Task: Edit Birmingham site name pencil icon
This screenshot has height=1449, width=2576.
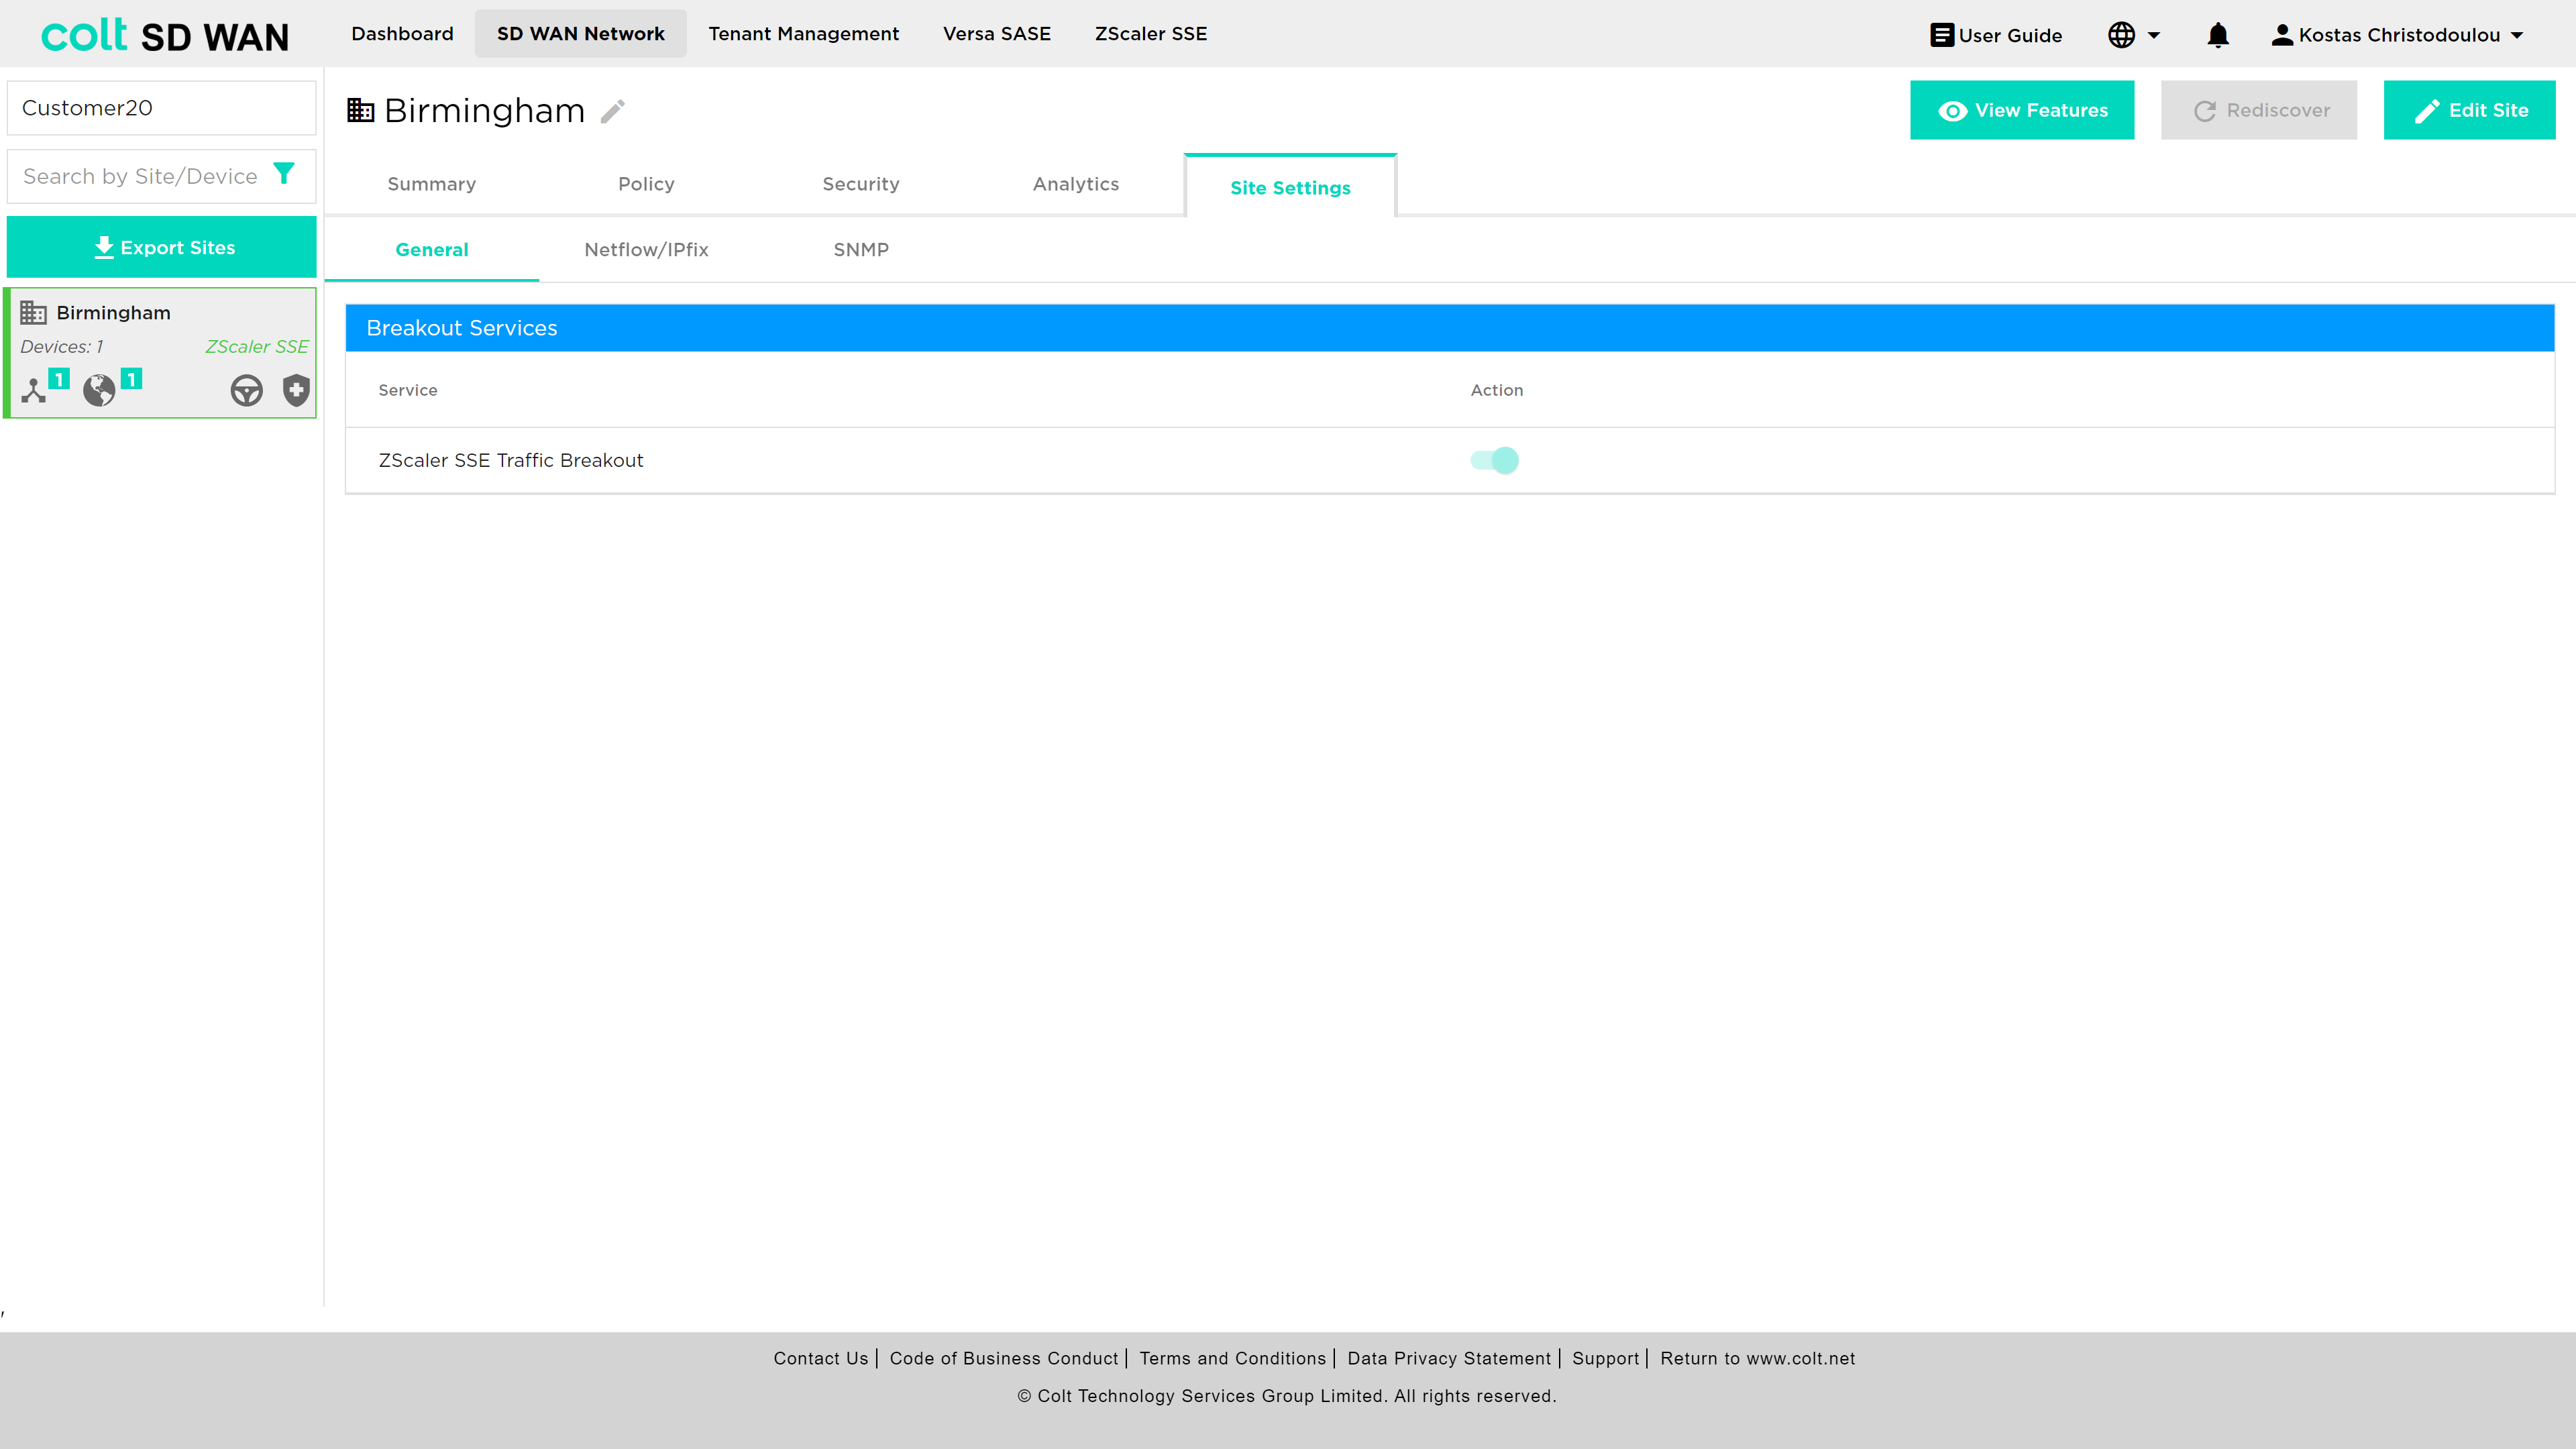Action: point(613,111)
